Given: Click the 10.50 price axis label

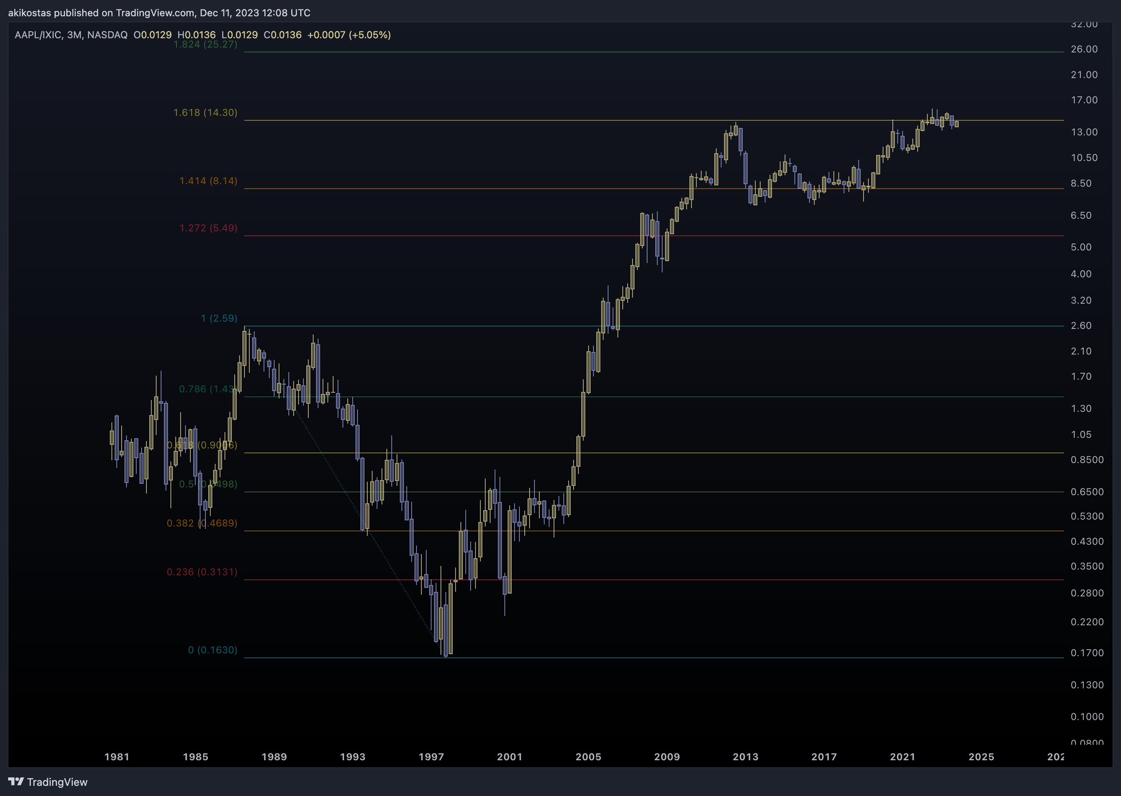Looking at the screenshot, I should pos(1084,157).
